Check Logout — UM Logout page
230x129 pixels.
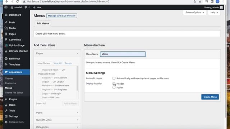40,82
